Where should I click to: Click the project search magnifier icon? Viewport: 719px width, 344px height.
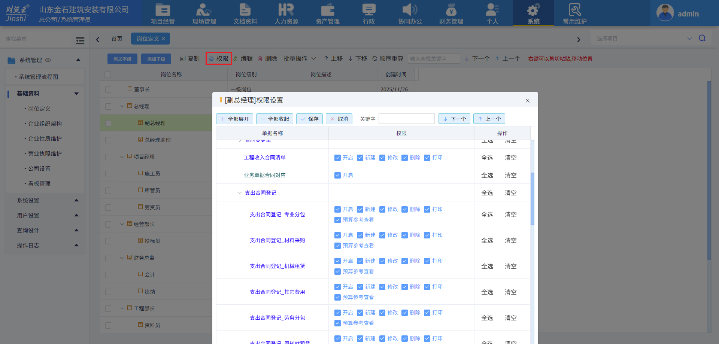click(702, 38)
